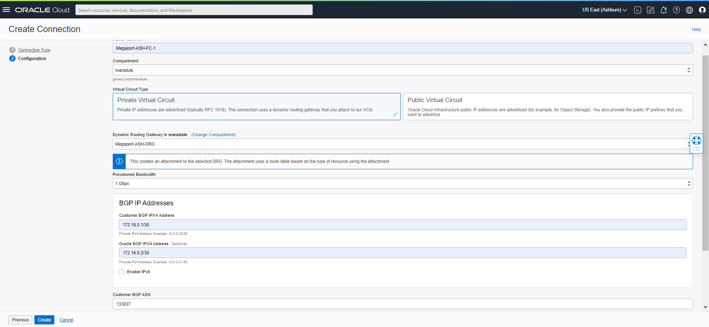Open the announcements bell icon
Screen dimensions: 709x327
tap(664, 10)
